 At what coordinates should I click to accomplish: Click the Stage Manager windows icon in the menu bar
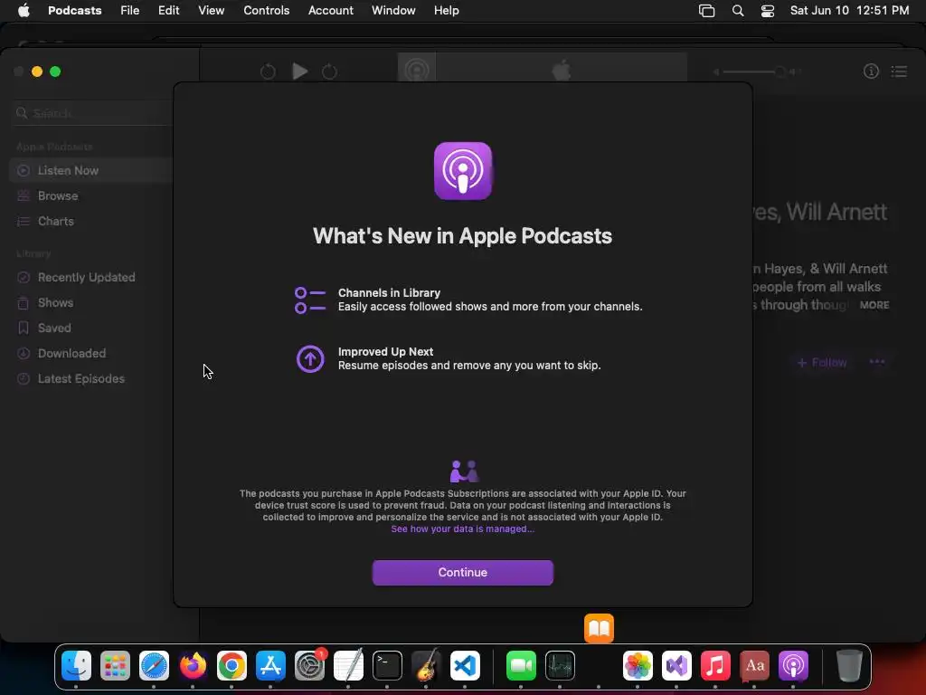[706, 10]
